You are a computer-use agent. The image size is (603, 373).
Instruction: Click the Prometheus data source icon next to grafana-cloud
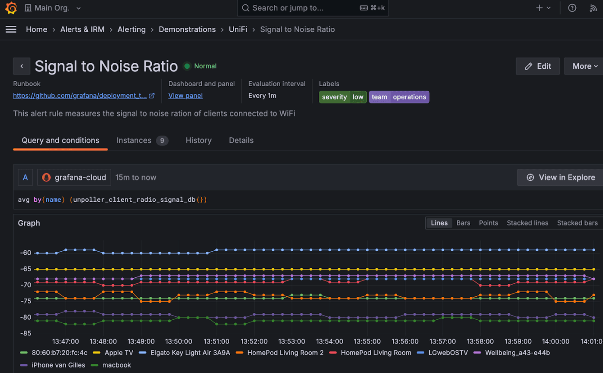tap(46, 177)
